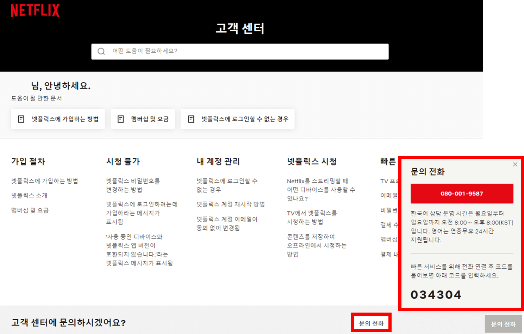The image size is (524, 334).
Task: Focus the '어떤 도움이 필요하세요?' search field
Action: 240,52
